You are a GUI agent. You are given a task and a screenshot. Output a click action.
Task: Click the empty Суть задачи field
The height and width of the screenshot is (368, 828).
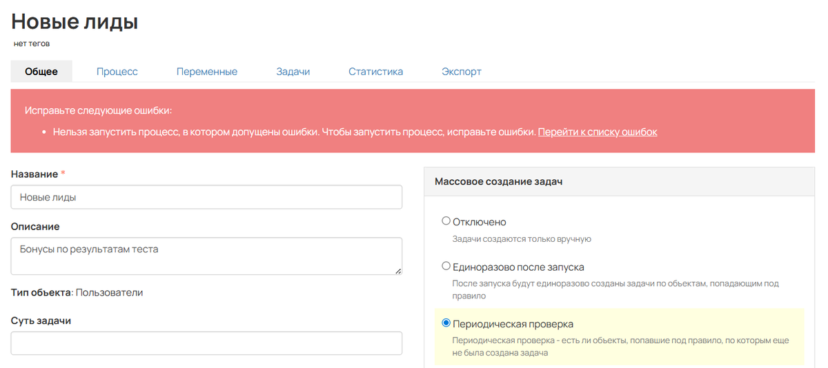click(x=206, y=343)
